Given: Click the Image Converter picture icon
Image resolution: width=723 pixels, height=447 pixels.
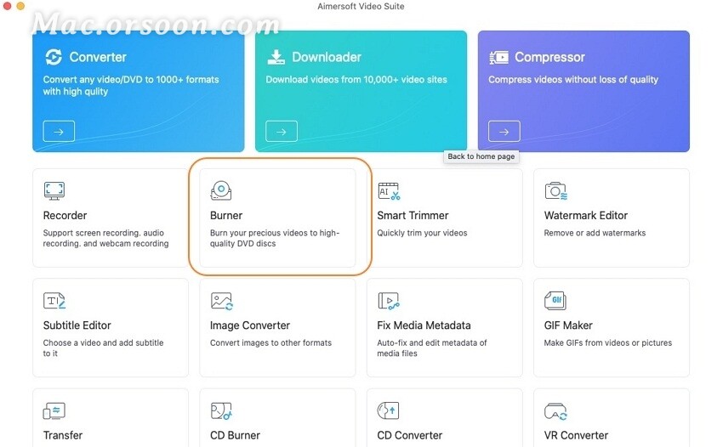Looking at the screenshot, I should point(221,301).
